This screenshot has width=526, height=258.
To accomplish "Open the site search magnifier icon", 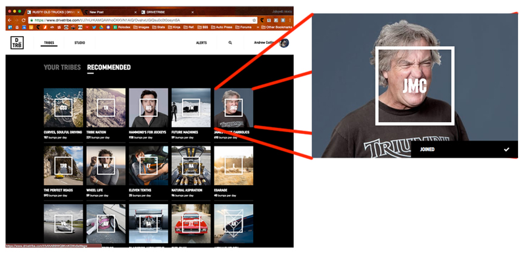I will [x=230, y=43].
